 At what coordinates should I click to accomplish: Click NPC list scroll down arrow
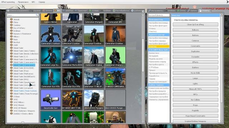[143, 122]
